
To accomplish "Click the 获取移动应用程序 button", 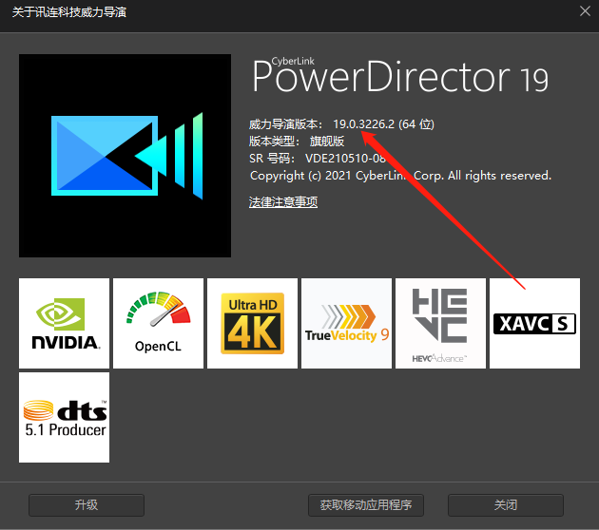I will click(366, 505).
